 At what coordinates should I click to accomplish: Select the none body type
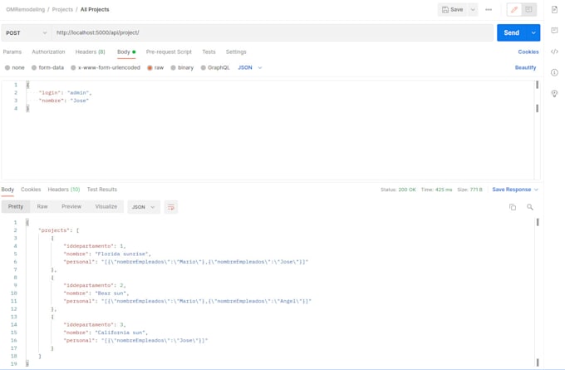14,68
